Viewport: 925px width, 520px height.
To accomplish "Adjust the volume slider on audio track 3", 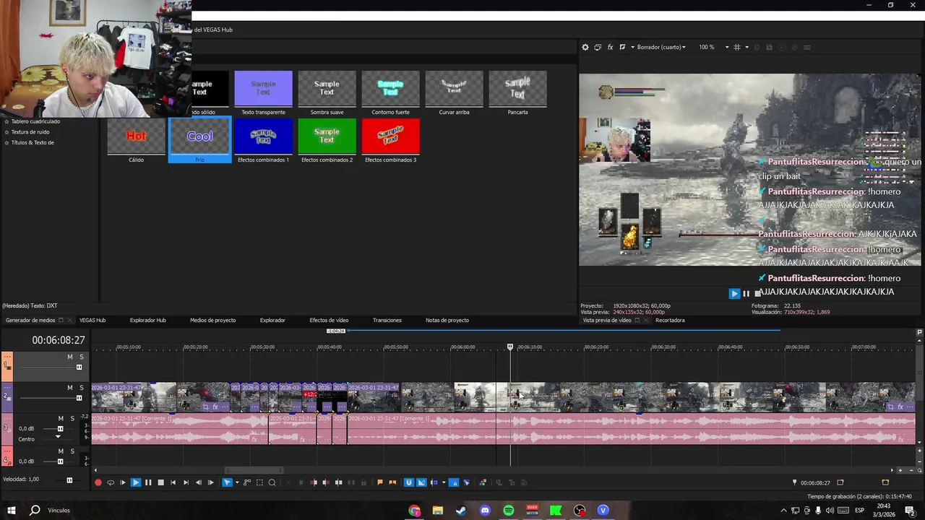I will (x=60, y=429).
